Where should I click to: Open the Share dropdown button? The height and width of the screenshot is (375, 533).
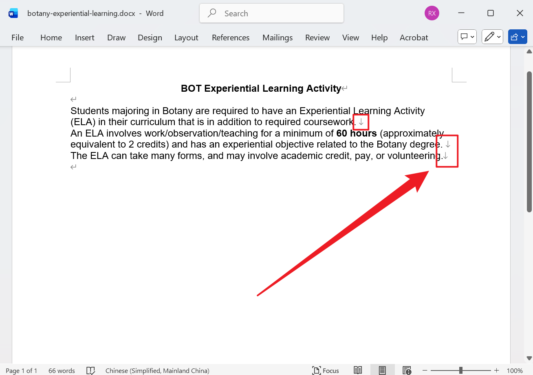pyautogui.click(x=518, y=37)
